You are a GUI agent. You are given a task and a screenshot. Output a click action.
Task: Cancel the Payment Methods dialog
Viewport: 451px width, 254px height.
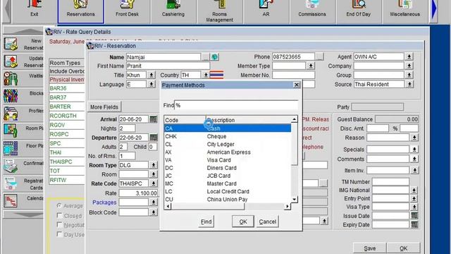point(268,222)
